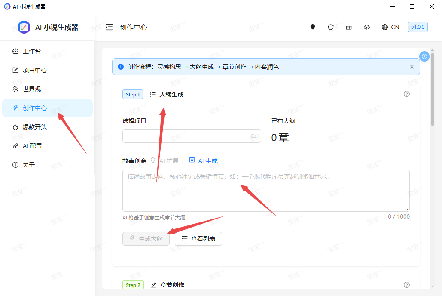Click the 查看列表 button
Viewport: 442px width, 296px height.
(198, 238)
